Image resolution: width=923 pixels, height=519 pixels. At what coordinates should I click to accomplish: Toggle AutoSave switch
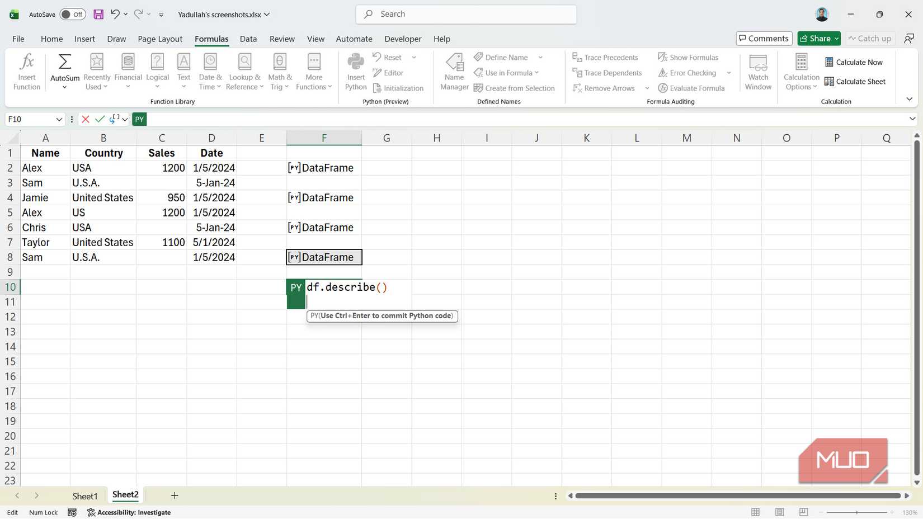coord(73,14)
